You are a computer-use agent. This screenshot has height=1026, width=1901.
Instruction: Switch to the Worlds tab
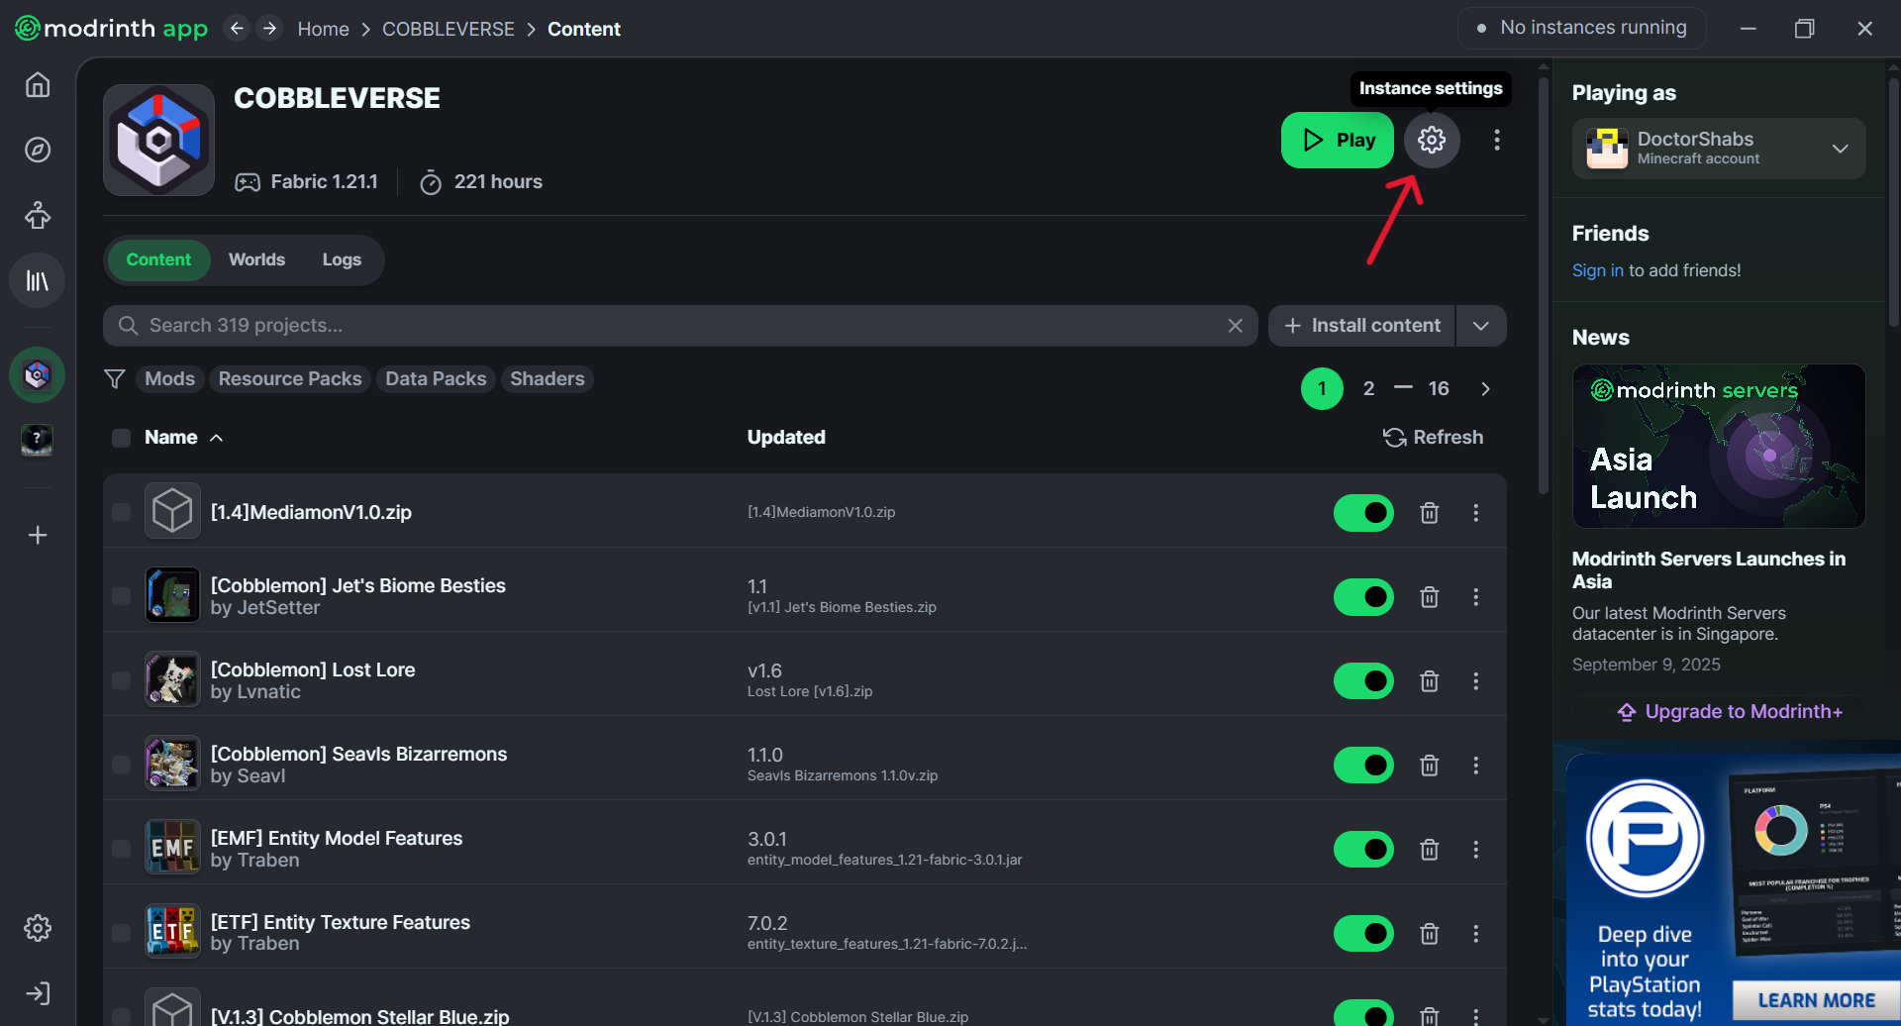pos(256,259)
